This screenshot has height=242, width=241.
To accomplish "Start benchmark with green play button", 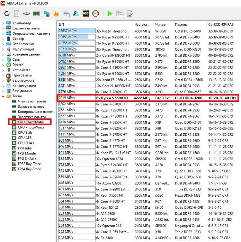I will pos(110,14).
